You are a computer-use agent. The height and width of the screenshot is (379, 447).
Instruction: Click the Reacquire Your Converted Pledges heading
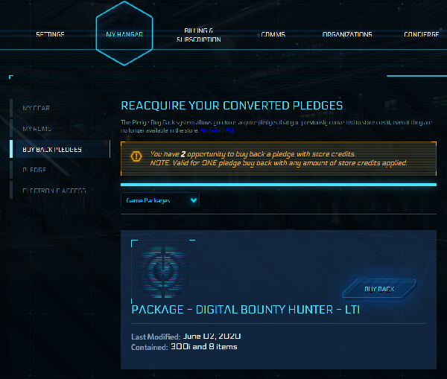click(232, 105)
